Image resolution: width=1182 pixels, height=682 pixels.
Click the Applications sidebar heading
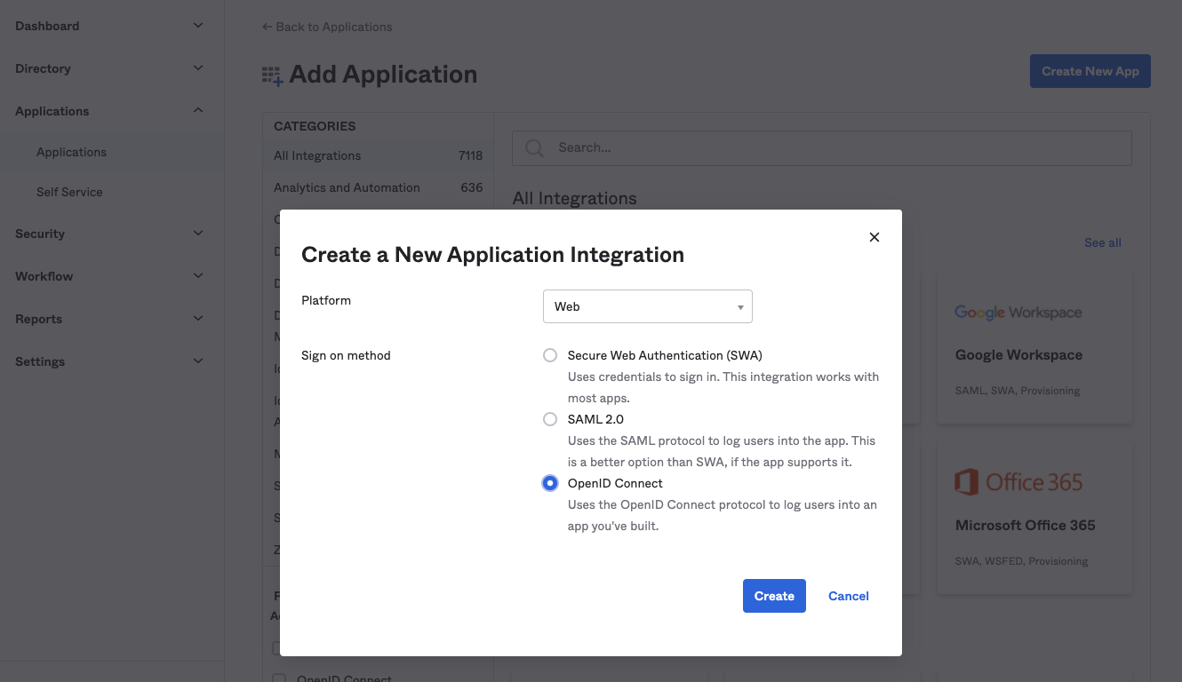[x=52, y=111]
